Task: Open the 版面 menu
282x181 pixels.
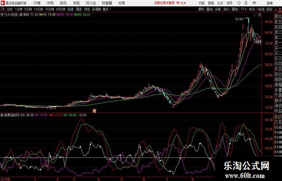Action: (211, 3)
